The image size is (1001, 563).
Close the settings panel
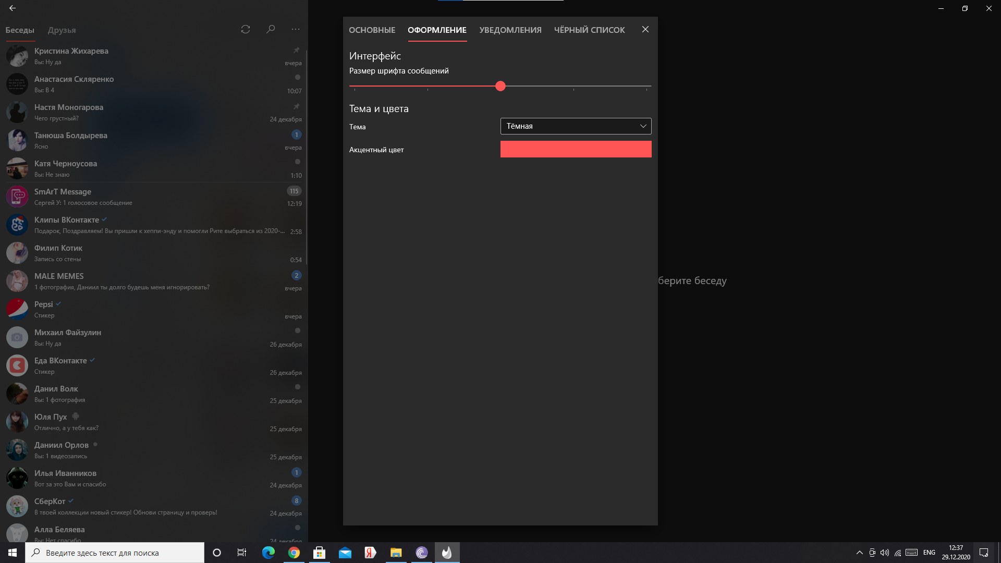tap(645, 29)
